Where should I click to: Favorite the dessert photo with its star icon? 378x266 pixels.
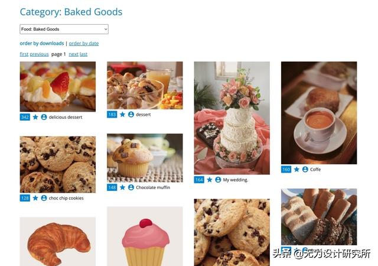122,115
